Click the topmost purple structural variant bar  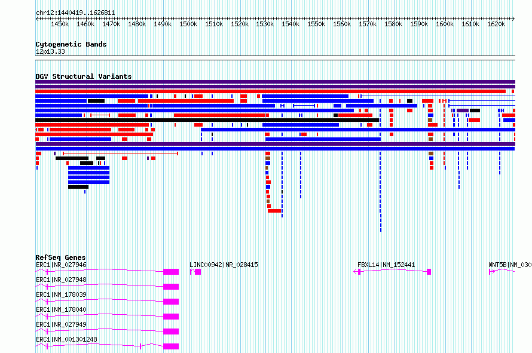point(275,82)
